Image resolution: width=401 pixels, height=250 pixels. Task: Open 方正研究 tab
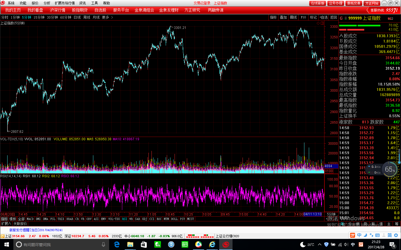tap(192, 10)
